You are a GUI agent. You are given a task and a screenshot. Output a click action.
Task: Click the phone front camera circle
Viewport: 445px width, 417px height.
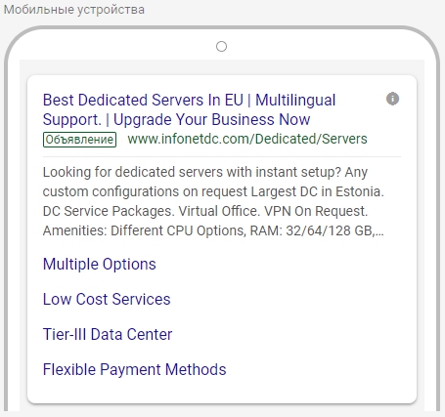tap(221, 47)
